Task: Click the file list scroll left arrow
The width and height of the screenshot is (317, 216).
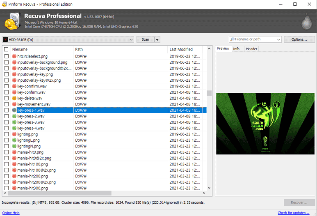Action: tap(5, 193)
